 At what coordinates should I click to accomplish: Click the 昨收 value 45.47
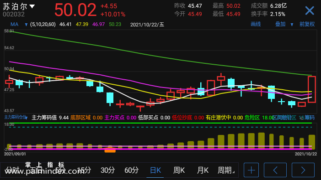pyautogui.click(x=195, y=6)
